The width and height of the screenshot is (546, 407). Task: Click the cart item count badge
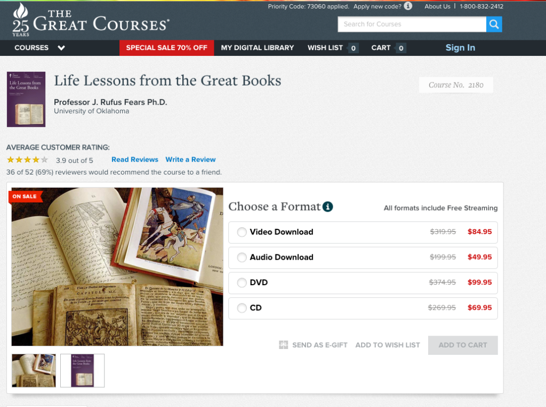(401, 48)
